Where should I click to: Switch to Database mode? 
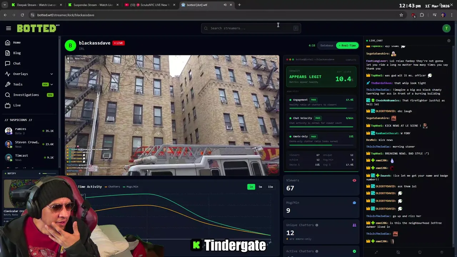click(x=326, y=46)
